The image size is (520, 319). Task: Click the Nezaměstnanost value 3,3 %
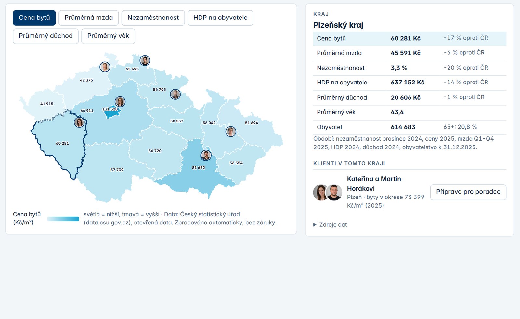399,68
